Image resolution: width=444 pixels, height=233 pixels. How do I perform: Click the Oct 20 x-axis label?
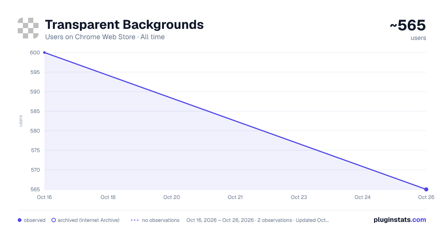(172, 197)
